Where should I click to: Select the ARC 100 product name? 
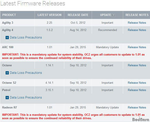8,47
